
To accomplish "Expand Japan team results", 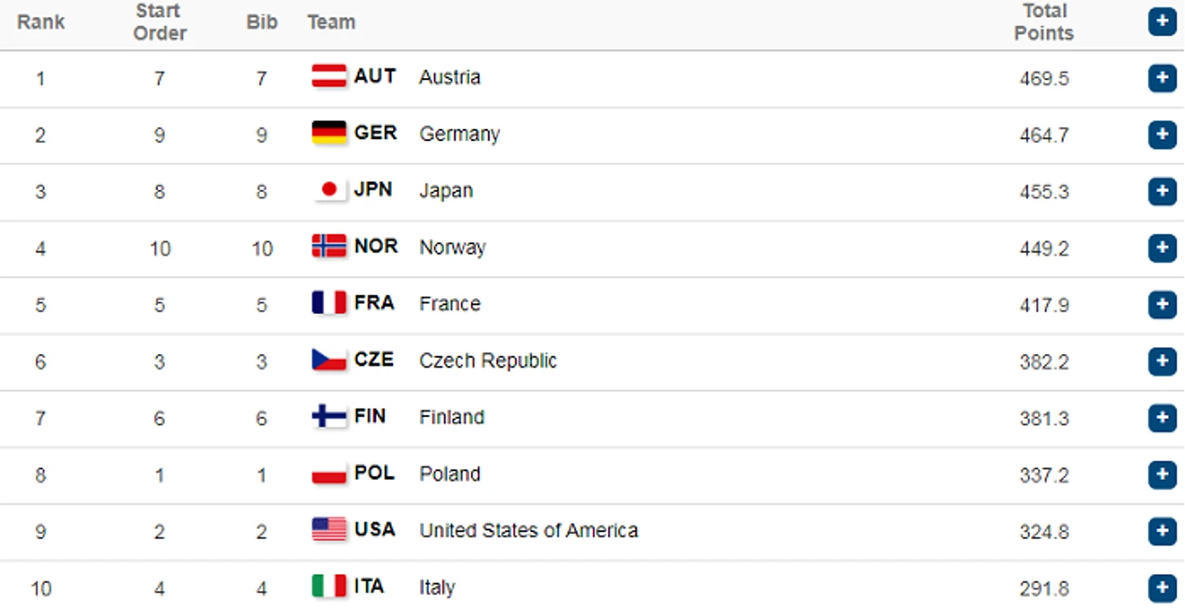I will tap(1161, 192).
